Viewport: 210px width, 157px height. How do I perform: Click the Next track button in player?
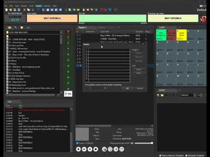pyautogui.click(x=84, y=149)
